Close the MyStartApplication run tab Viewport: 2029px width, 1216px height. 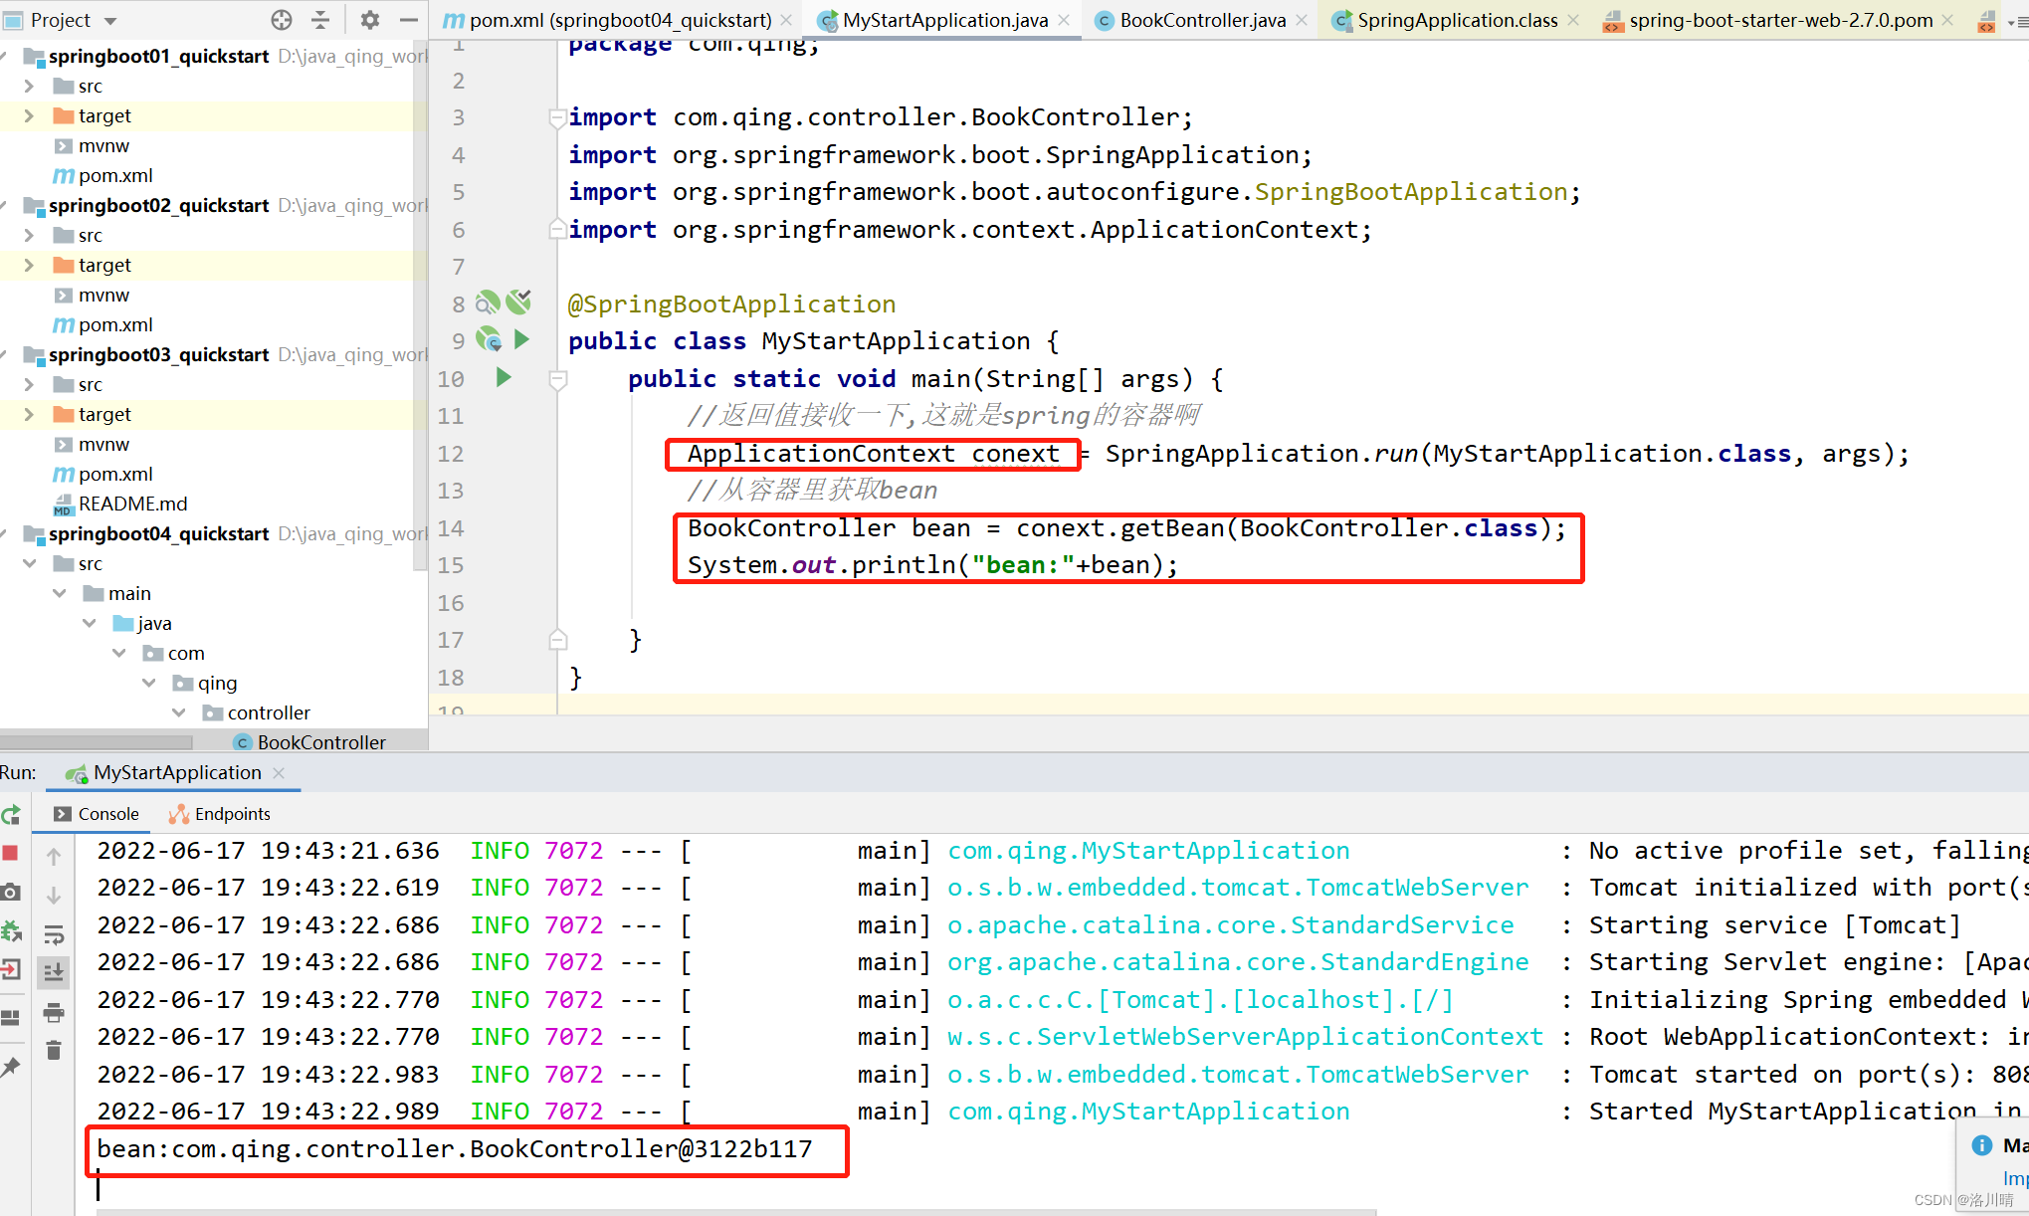(279, 773)
